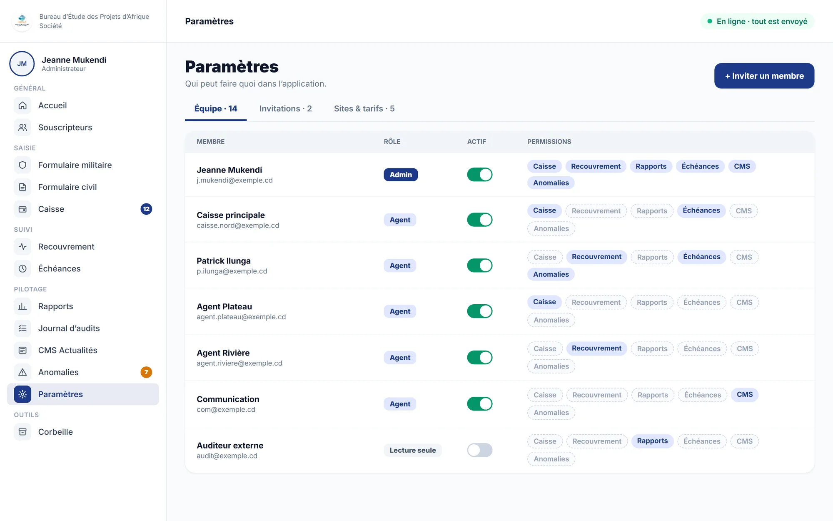This screenshot has width=833, height=521.
Task: Click the CMS Actualités news icon
Action: pos(22,351)
